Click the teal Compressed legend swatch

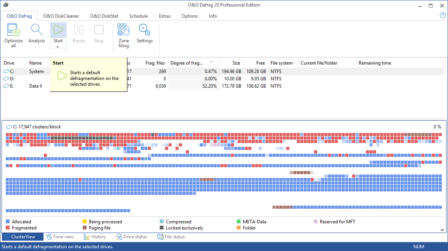pyautogui.click(x=162, y=221)
